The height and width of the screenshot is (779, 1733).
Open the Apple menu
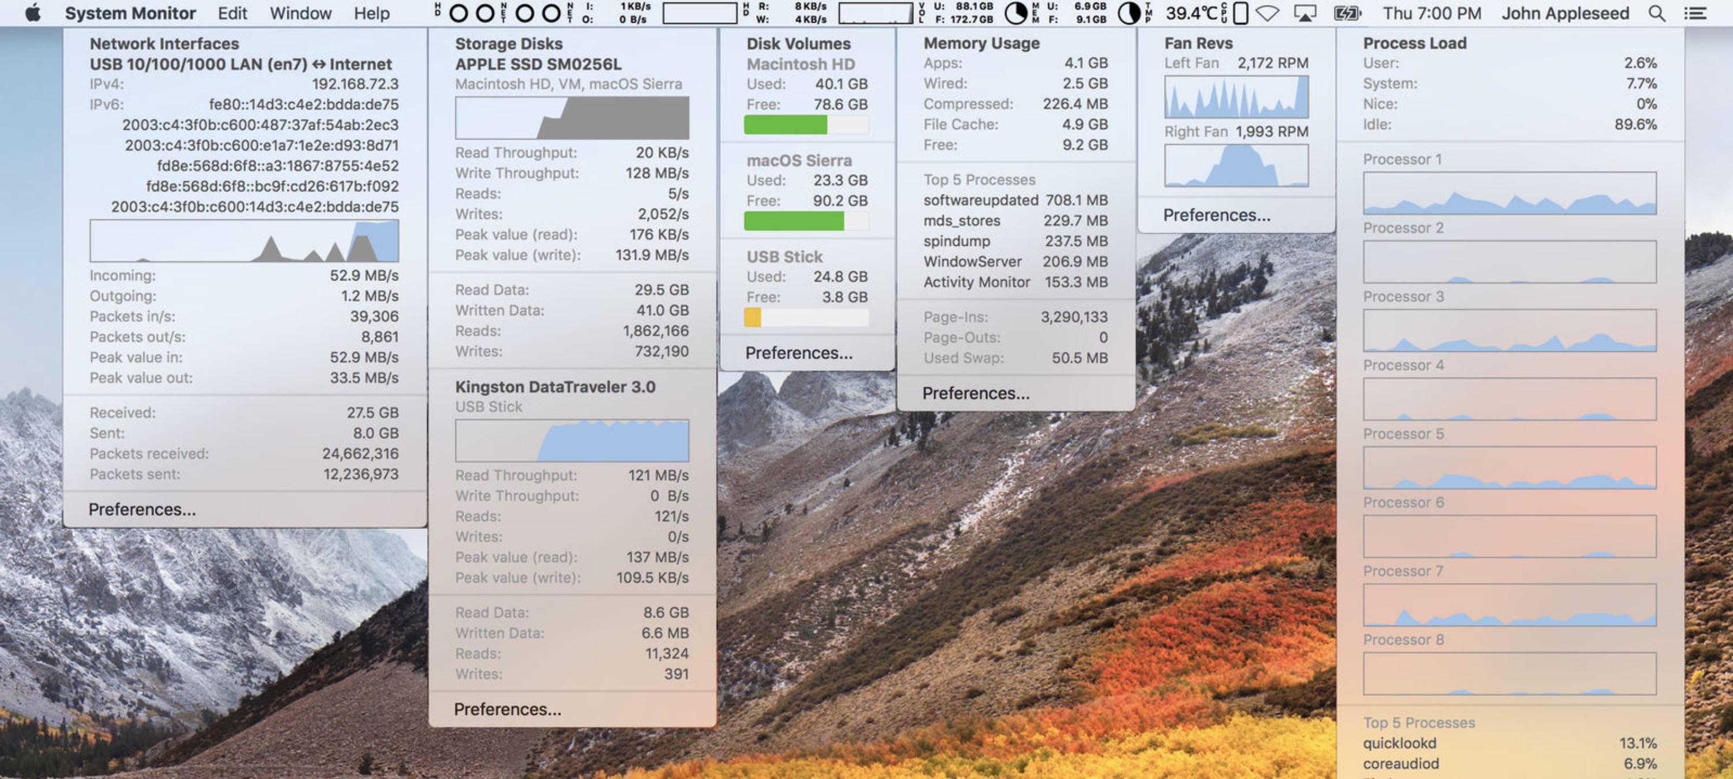point(32,13)
